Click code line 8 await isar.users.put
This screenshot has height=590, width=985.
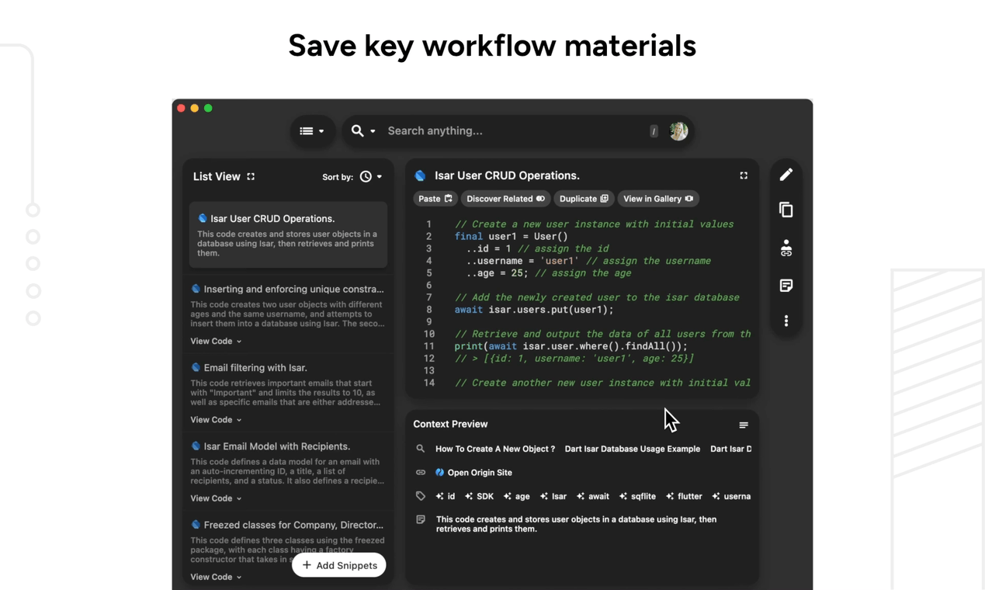tap(534, 310)
